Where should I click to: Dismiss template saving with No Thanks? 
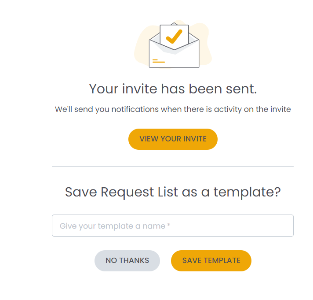pyautogui.click(x=127, y=260)
